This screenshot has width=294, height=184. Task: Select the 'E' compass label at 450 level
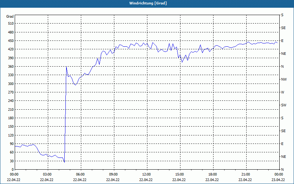pyautogui.click(x=282, y=41)
